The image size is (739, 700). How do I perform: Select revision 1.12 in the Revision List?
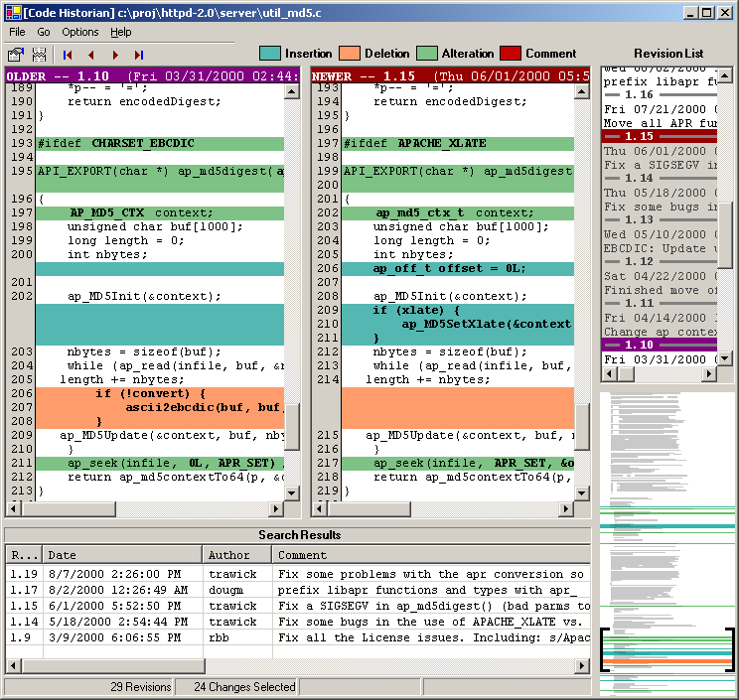pos(660,261)
